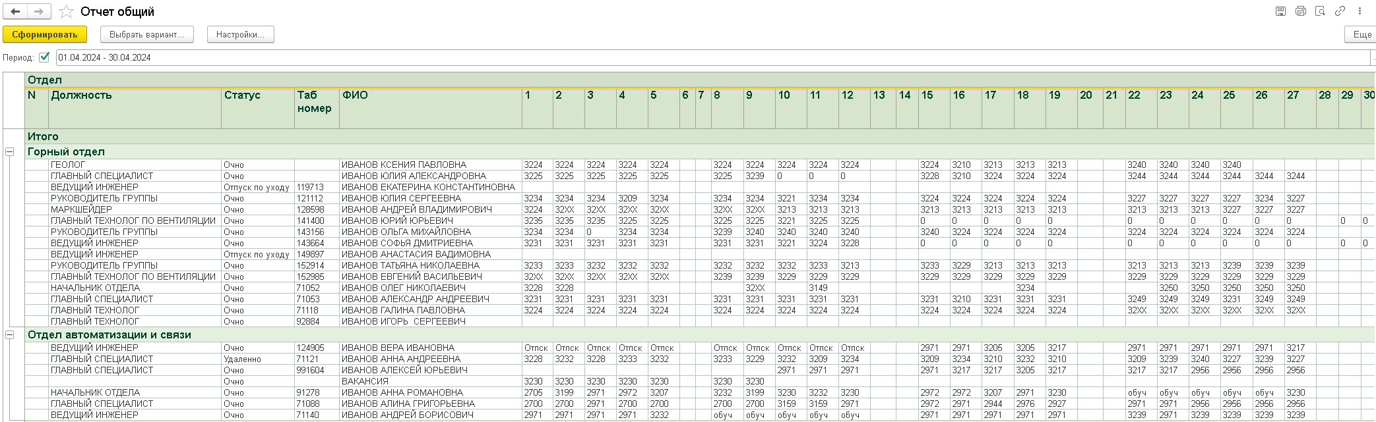Print the report via printer icon
The width and height of the screenshot is (1376, 422).
[1301, 11]
